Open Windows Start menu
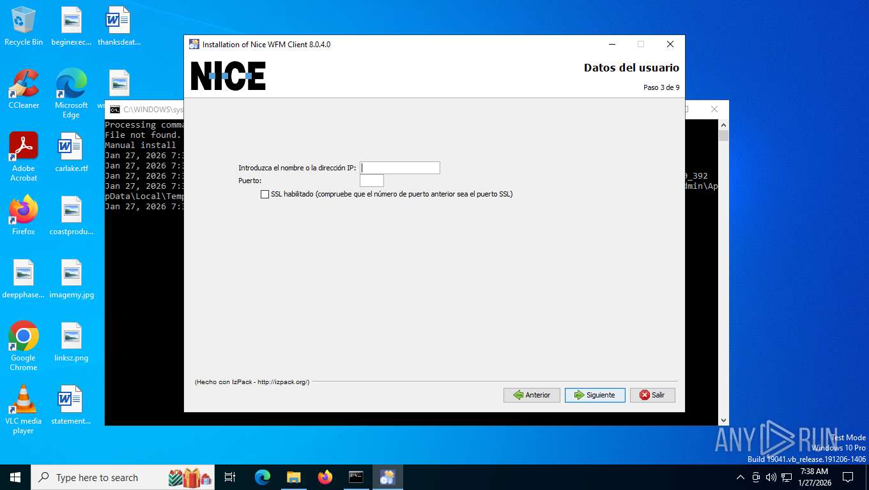The image size is (869, 490). 15,477
